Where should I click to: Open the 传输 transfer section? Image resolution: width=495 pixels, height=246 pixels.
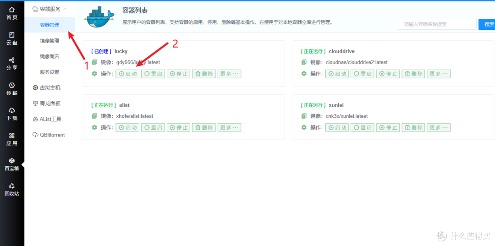(x=12, y=89)
